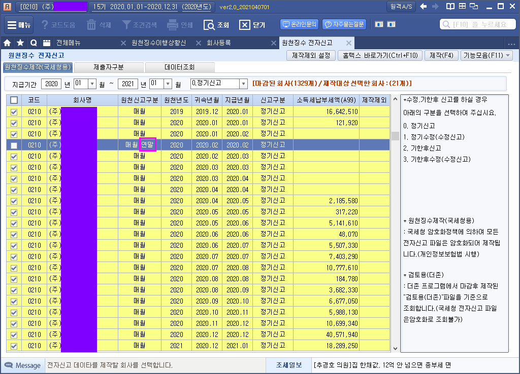Toggle the select-all checkbox in table header
This screenshot has width=520, height=374.
(14, 100)
